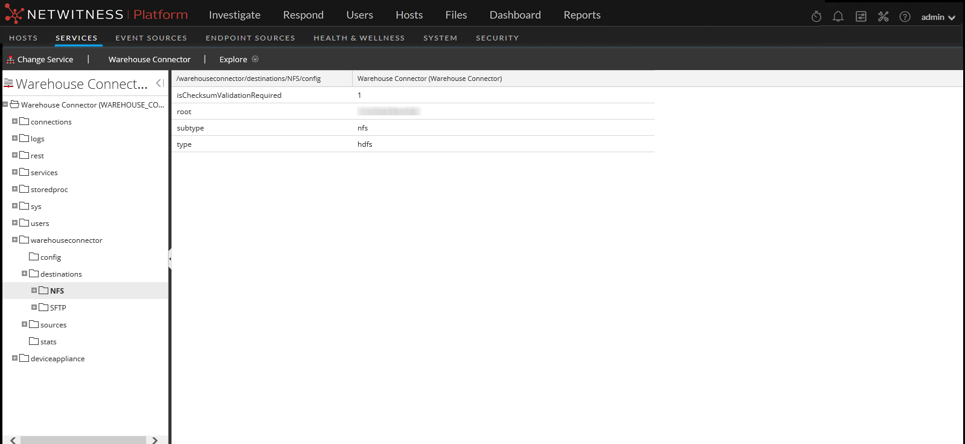
Task: Open the Reports menu
Action: (582, 15)
